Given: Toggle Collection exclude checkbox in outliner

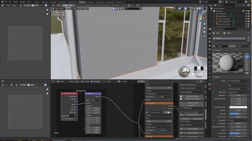Looking at the screenshot, I should tap(243, 11).
